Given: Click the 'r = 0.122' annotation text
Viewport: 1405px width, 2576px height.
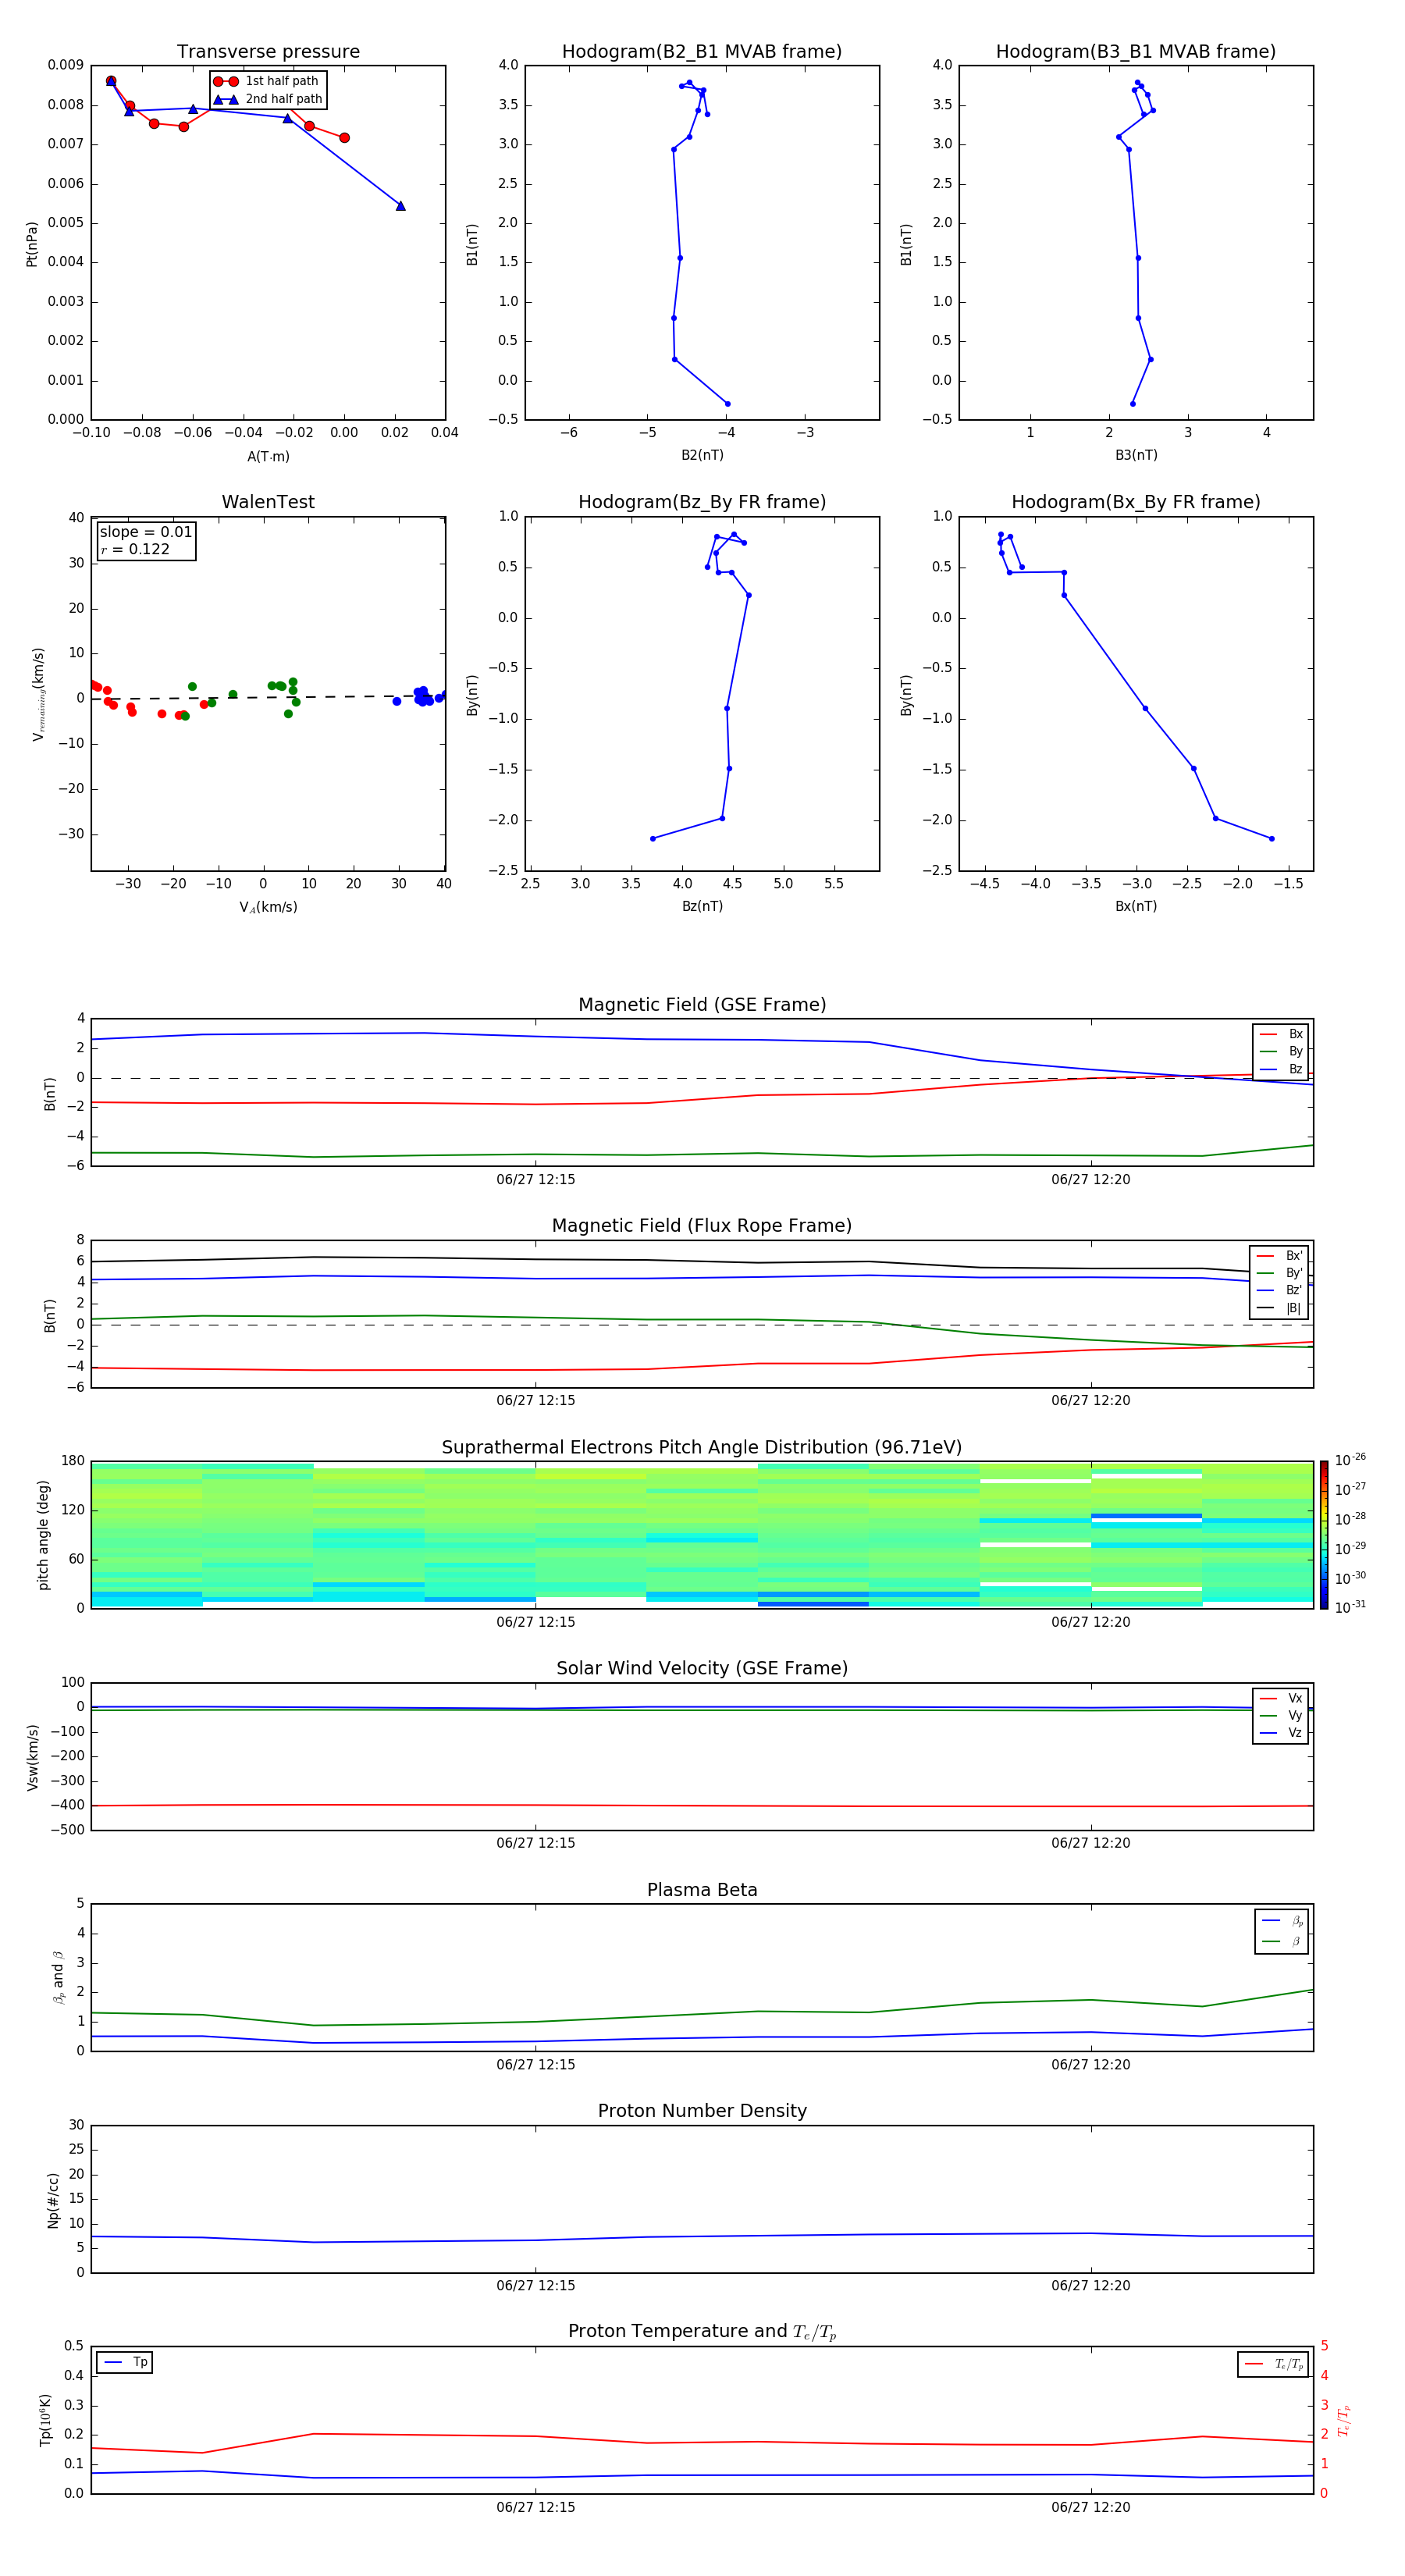Looking at the screenshot, I should pyautogui.click(x=135, y=549).
